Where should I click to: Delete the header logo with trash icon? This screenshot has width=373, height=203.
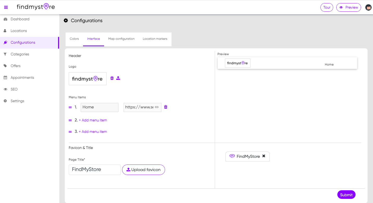112,78
